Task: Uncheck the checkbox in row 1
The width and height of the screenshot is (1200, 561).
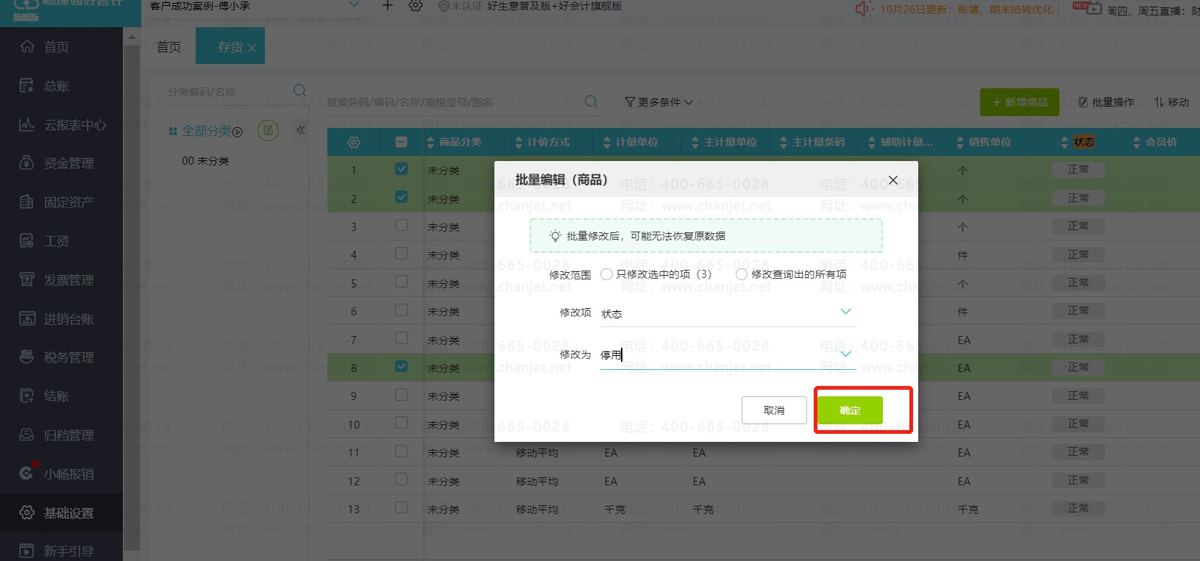Action: click(x=401, y=169)
